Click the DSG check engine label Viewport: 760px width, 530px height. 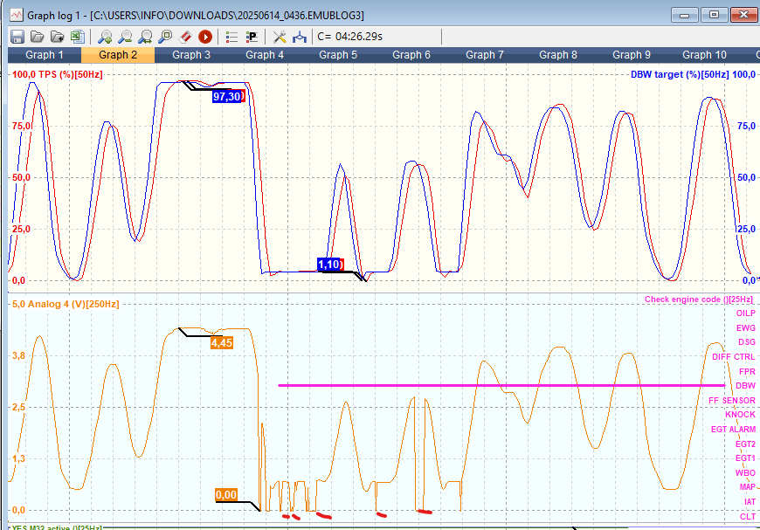pos(747,342)
